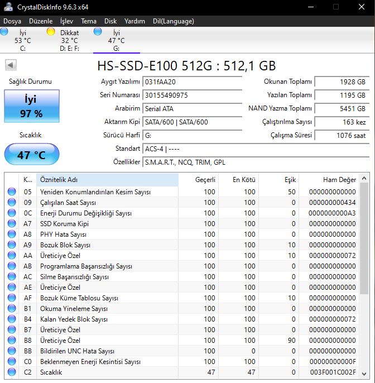Viewport: 375px width, 383px height.
Task: Click the scrollbar down arrow in attribute list
Action: pos(364,374)
